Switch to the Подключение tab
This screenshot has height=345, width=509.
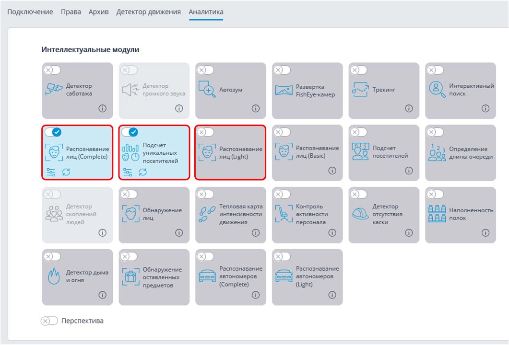pos(30,12)
